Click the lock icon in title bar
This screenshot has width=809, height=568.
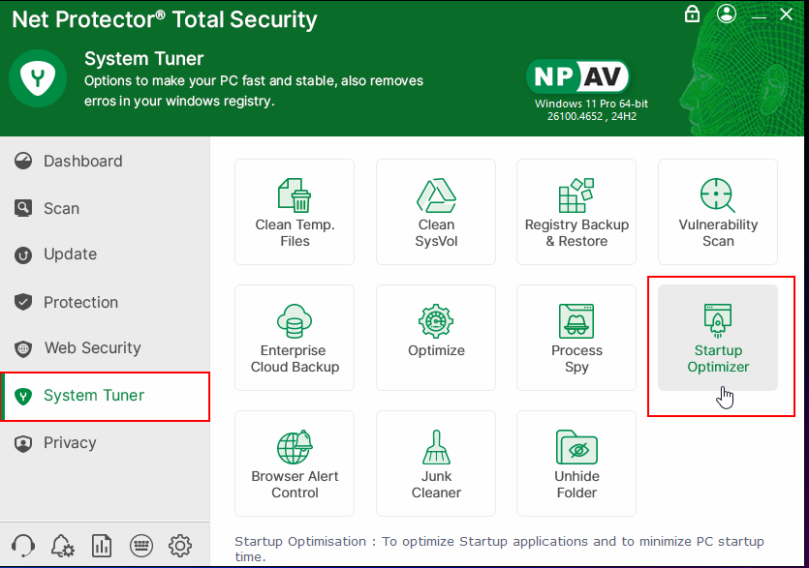coord(692,15)
